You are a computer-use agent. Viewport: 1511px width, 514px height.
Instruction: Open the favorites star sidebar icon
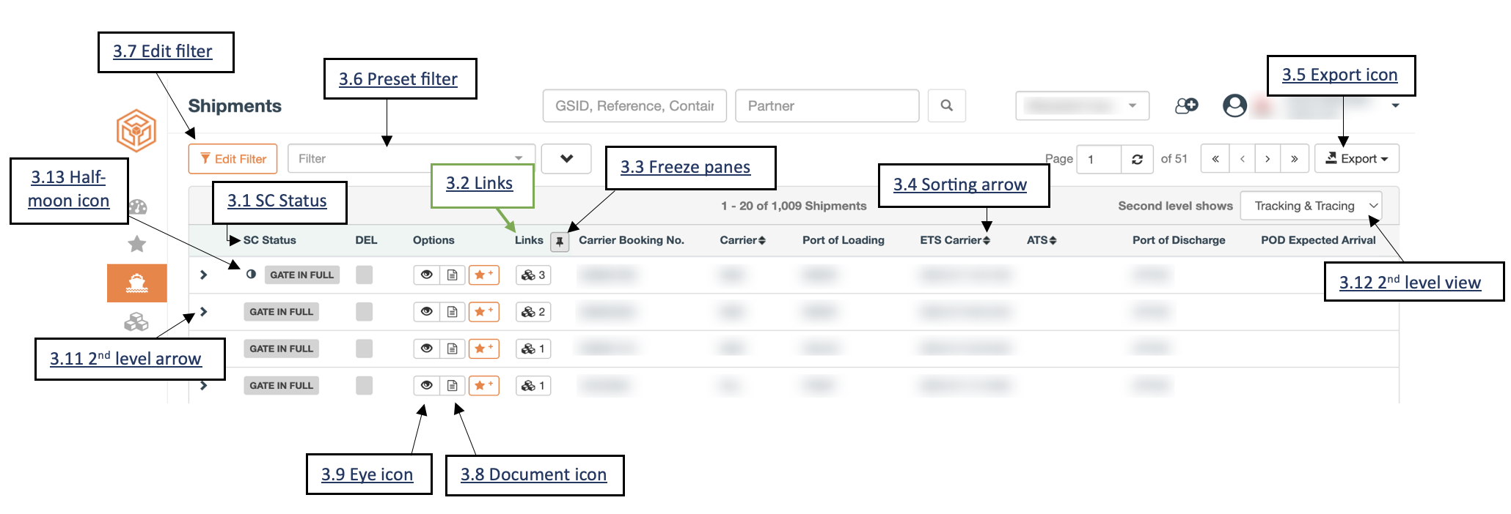pos(137,244)
